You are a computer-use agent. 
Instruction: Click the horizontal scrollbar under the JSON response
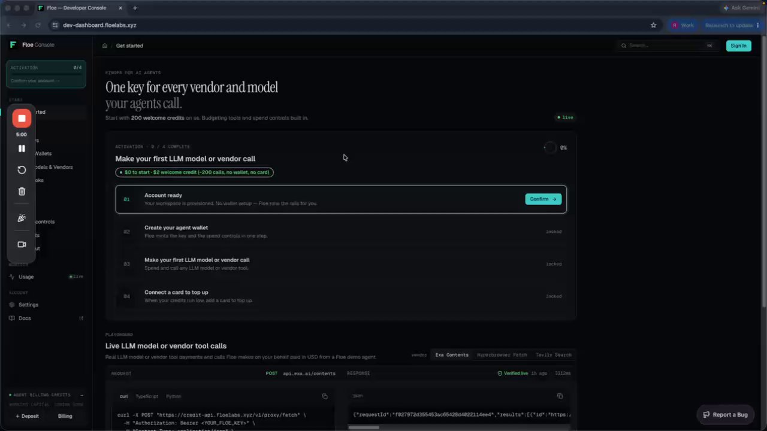tap(364, 427)
